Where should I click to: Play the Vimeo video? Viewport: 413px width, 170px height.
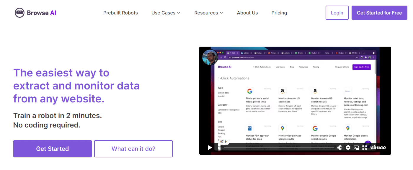click(x=210, y=148)
